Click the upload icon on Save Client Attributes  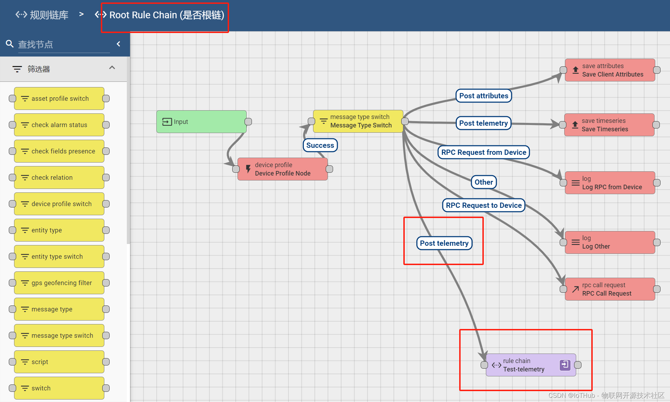point(575,70)
